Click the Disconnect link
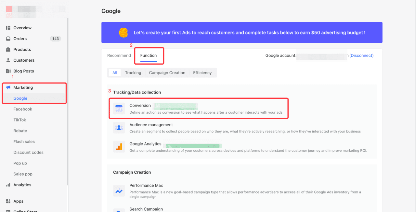 [x=361, y=56]
